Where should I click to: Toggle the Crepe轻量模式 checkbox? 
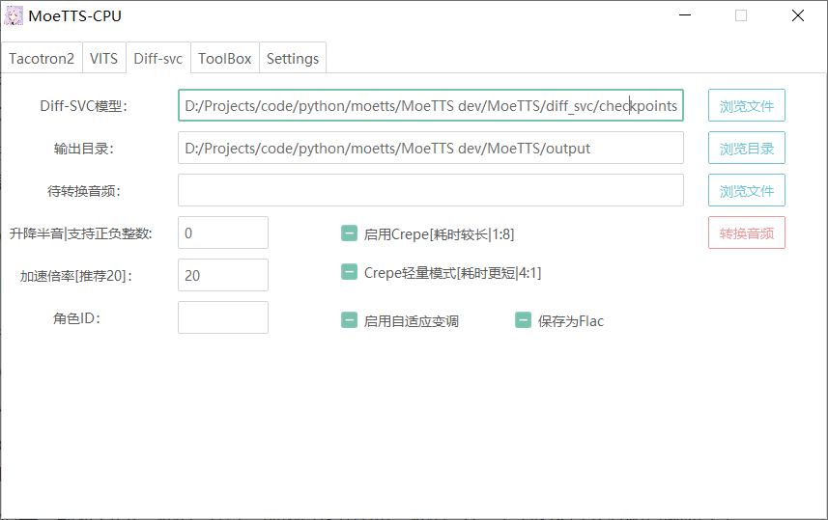pyautogui.click(x=349, y=272)
